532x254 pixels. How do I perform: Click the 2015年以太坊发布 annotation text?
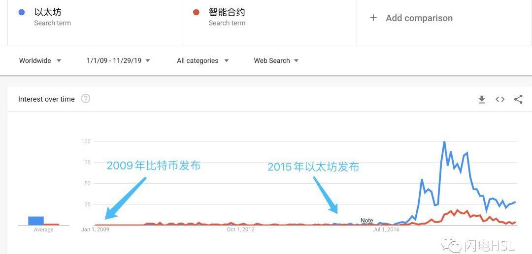(x=313, y=167)
